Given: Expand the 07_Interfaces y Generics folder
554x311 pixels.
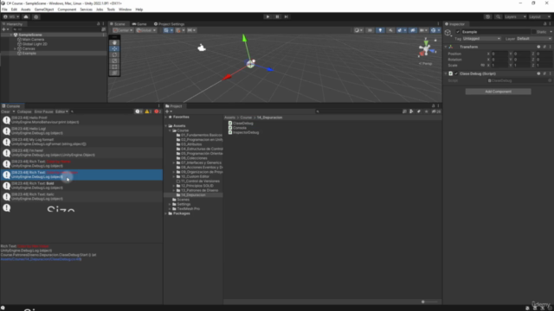Looking at the screenshot, I should (174, 163).
